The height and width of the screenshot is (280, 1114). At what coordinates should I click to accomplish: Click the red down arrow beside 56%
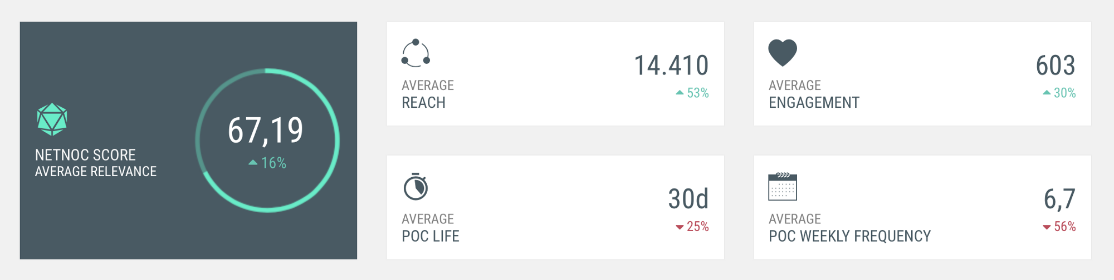coord(1047,227)
